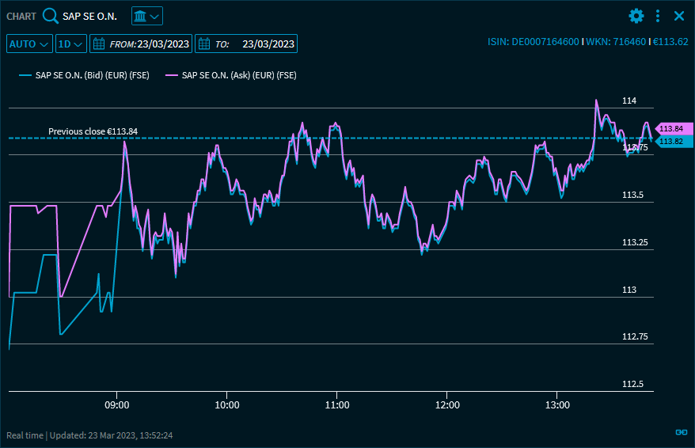This screenshot has height=448, width=695.
Task: Click the search magnifier icon
Action: point(51,16)
